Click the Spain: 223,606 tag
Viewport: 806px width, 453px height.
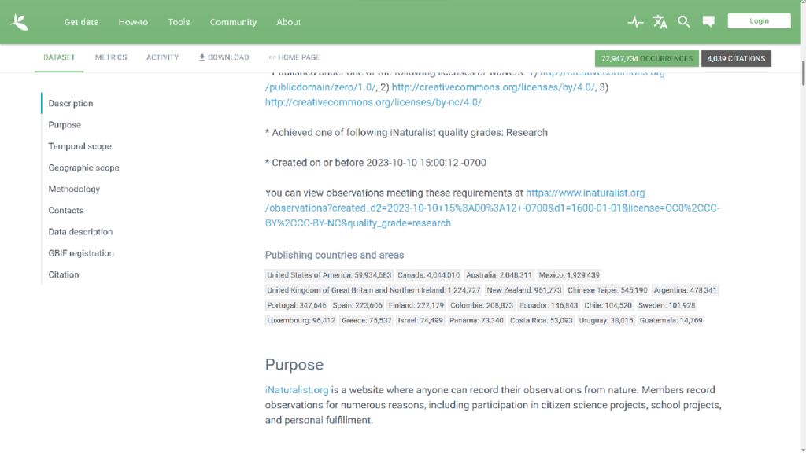pos(357,305)
